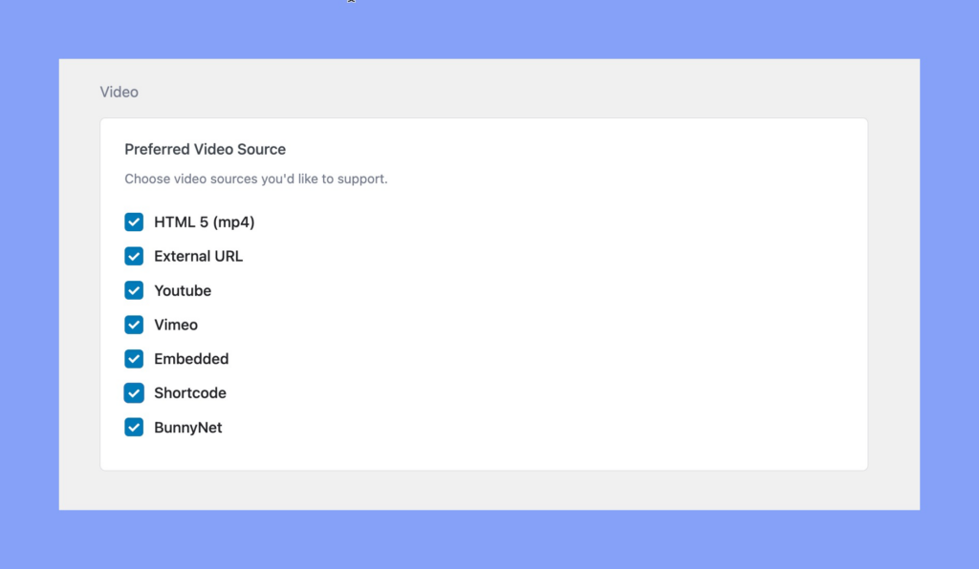Click the BunnyNet label text
The image size is (979, 569).
tap(188, 427)
